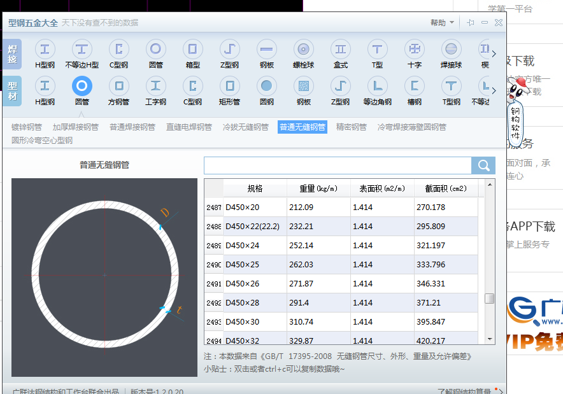Select the 槽钢 icon

[415, 86]
